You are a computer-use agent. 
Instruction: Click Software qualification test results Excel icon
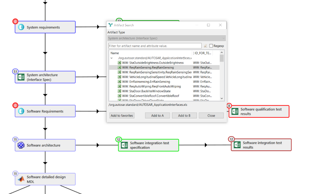(x=235, y=111)
